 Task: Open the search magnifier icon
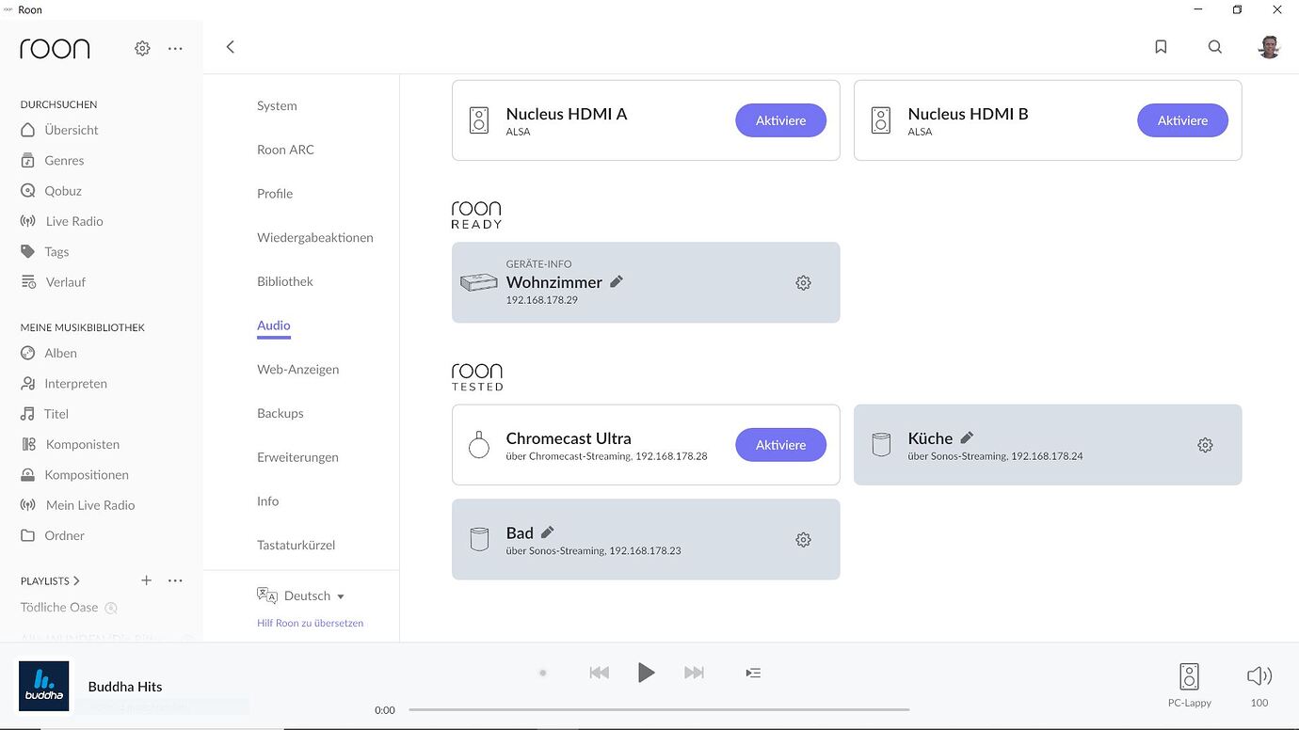coord(1215,47)
